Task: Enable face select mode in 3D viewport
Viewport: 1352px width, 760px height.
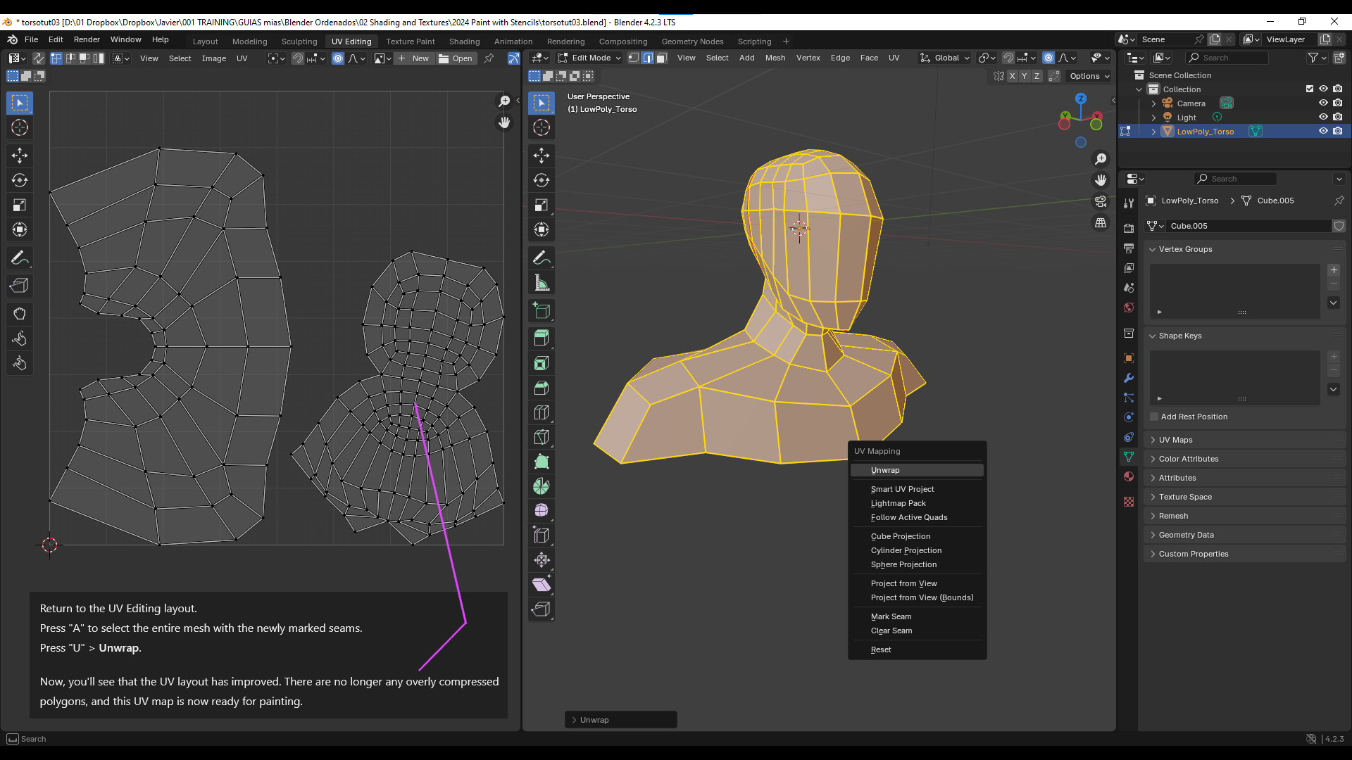Action: coord(661,58)
